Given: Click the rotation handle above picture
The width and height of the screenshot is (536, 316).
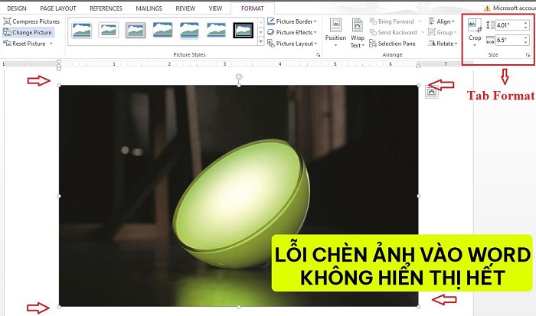Looking at the screenshot, I should click(x=239, y=77).
